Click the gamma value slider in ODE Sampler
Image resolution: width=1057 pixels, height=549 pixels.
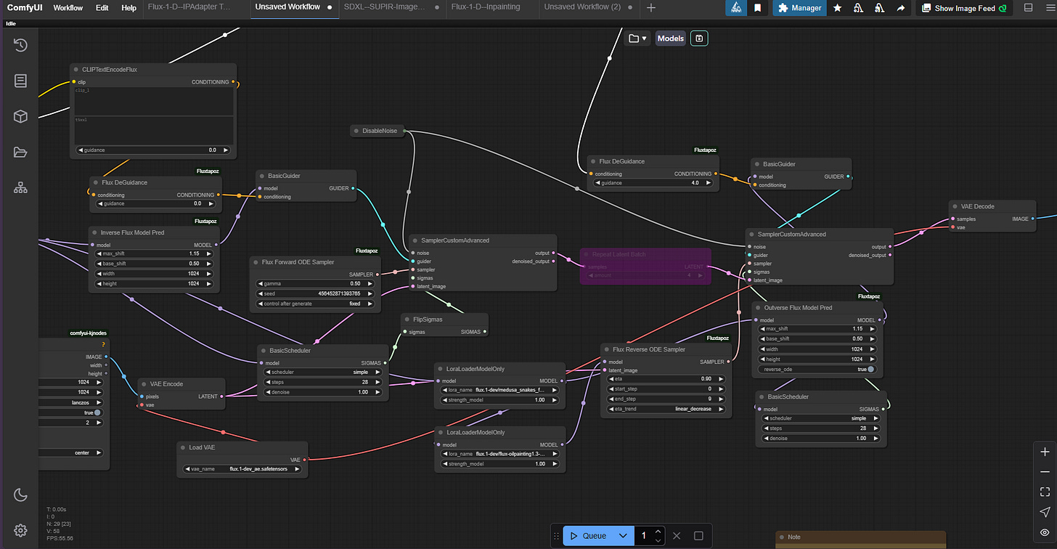pos(315,283)
